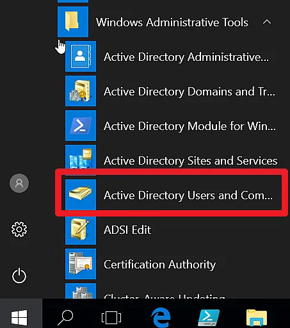Launch PowerShell from the taskbar
Image resolution: width=290 pixels, height=328 pixels.
pos(209,317)
